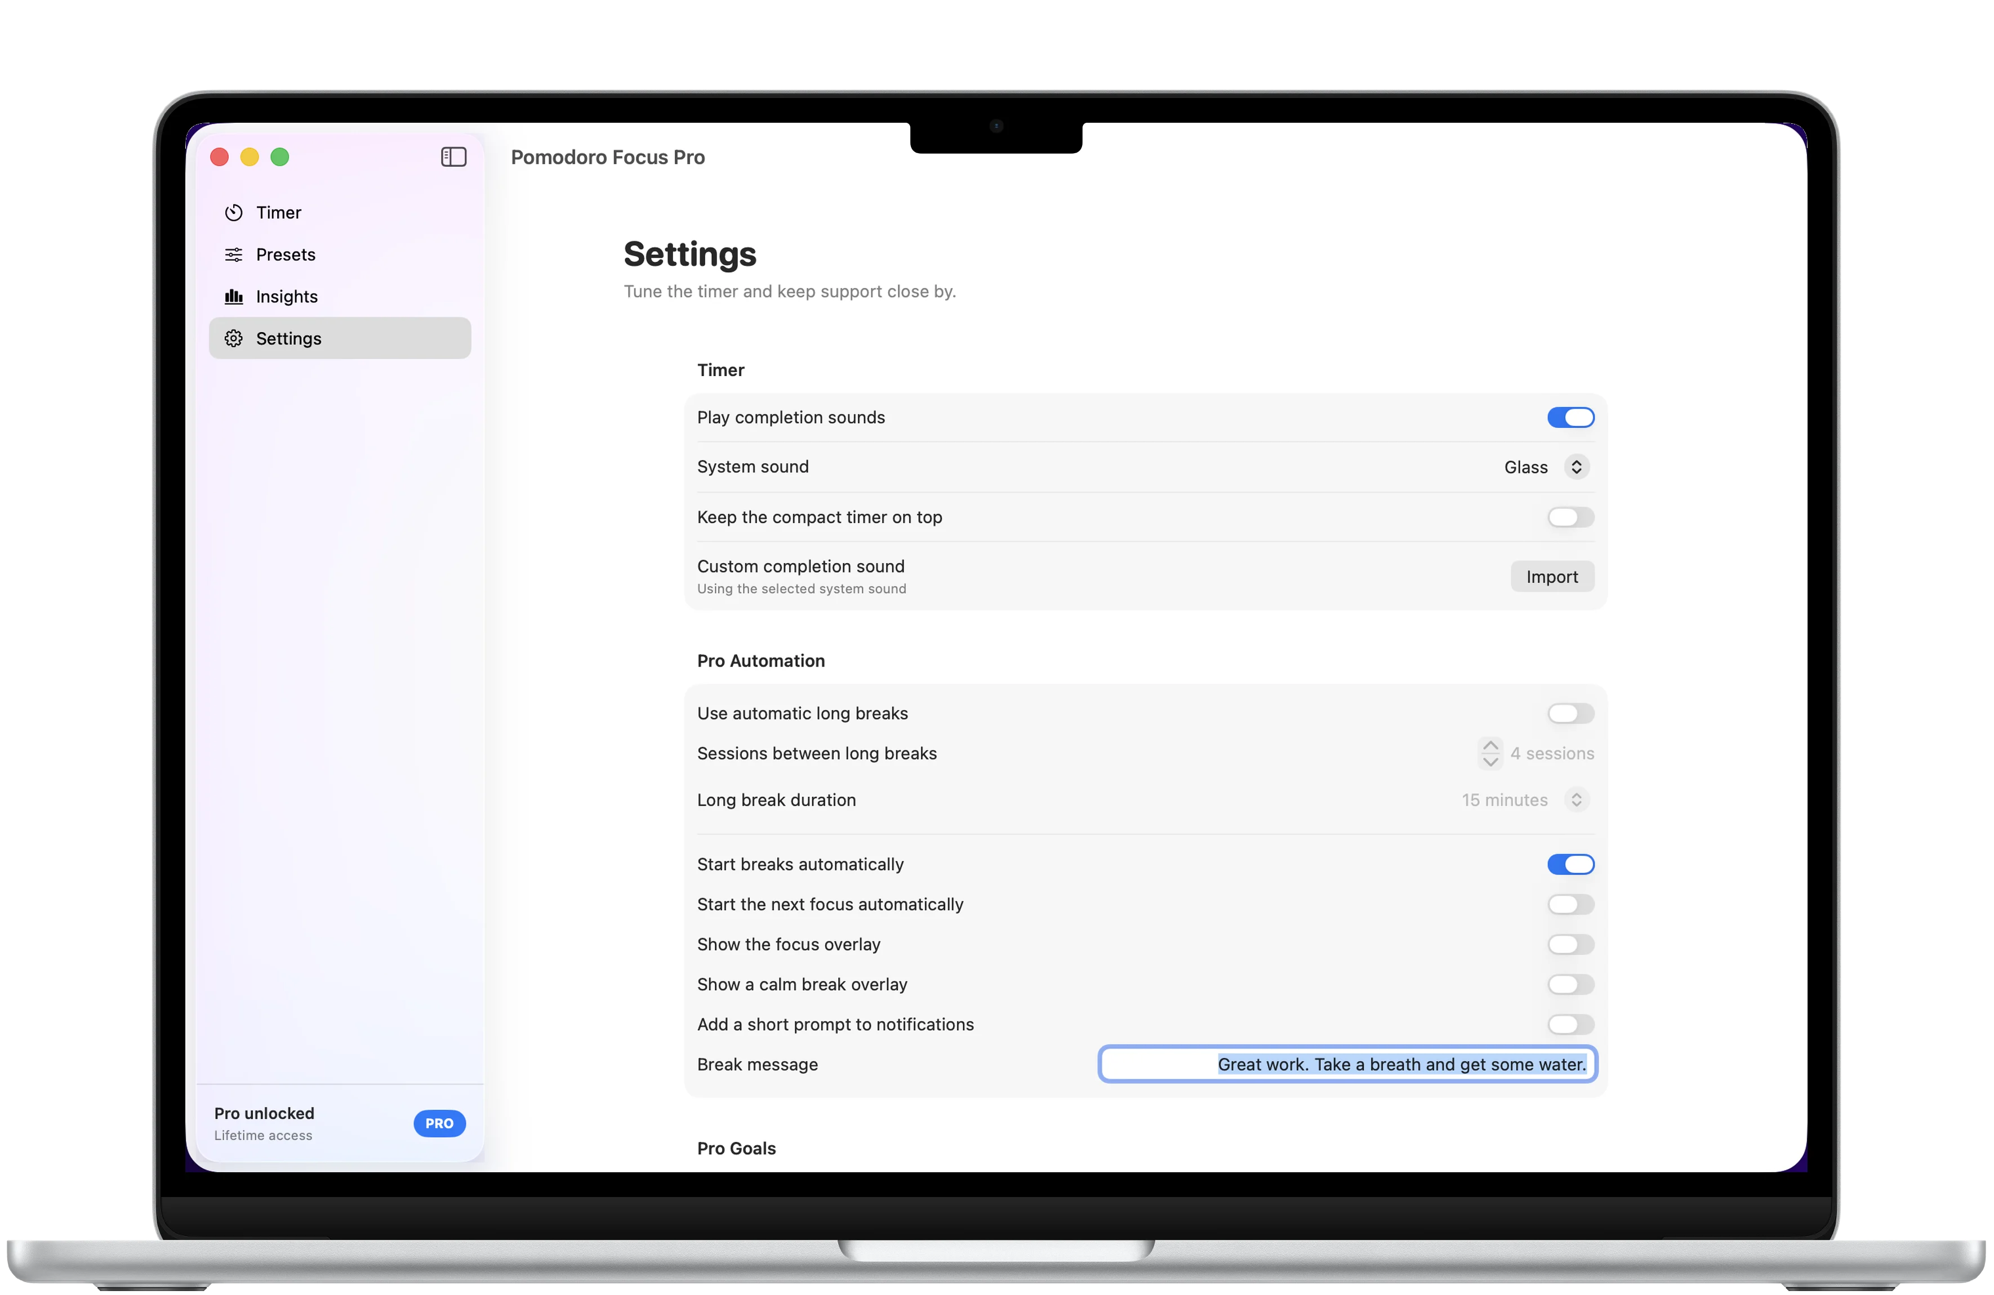Select the Settings sidebar label
The width and height of the screenshot is (1994, 1295).
click(288, 338)
